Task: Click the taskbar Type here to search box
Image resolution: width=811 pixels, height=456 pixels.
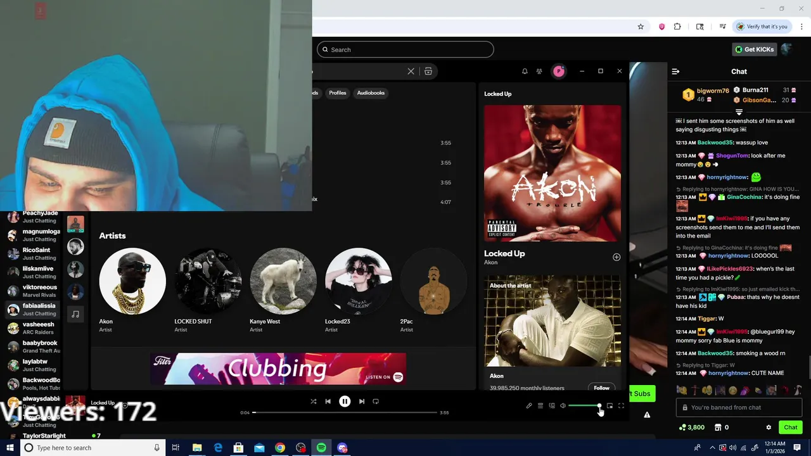Action: (x=92, y=448)
